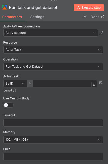Click the Build label

tap(7, 149)
